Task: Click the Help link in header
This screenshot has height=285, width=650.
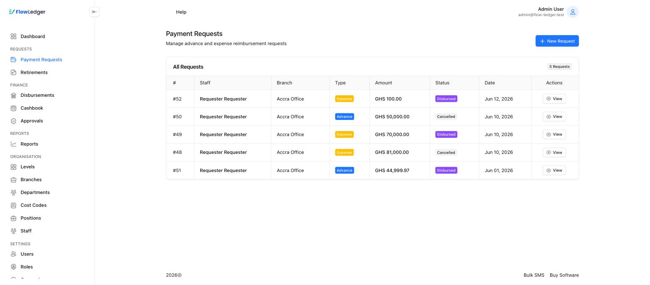Action: 181,12
